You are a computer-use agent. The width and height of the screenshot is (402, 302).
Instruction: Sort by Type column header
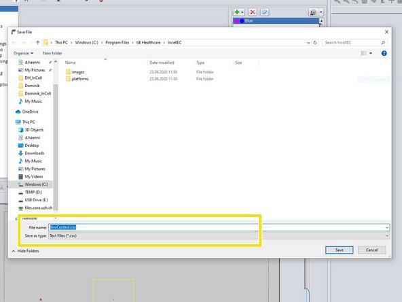(x=200, y=63)
